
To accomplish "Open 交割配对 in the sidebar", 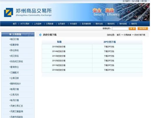I will [x=14, y=73].
